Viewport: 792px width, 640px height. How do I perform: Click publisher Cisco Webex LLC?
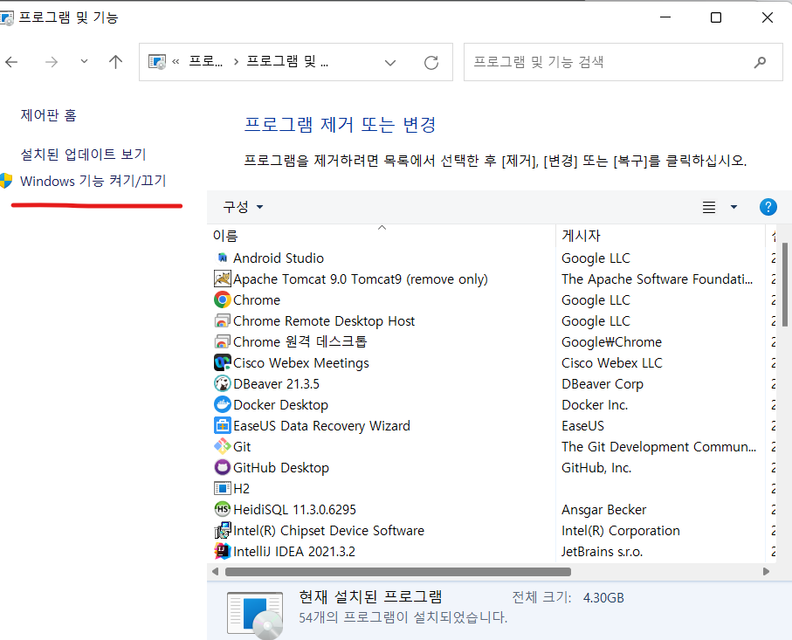[x=611, y=363]
